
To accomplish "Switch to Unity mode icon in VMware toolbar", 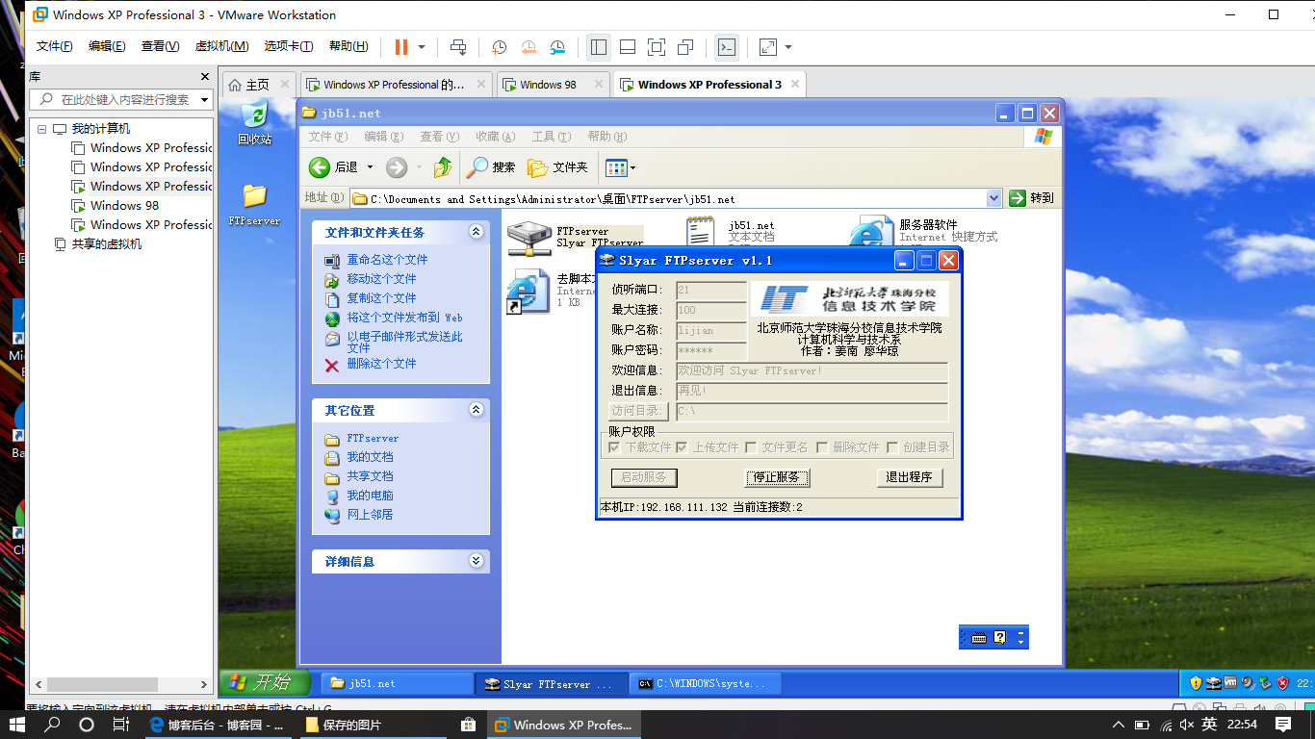I will click(x=685, y=47).
